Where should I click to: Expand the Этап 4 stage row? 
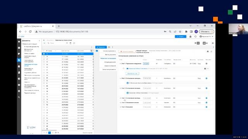click(x=120, y=98)
